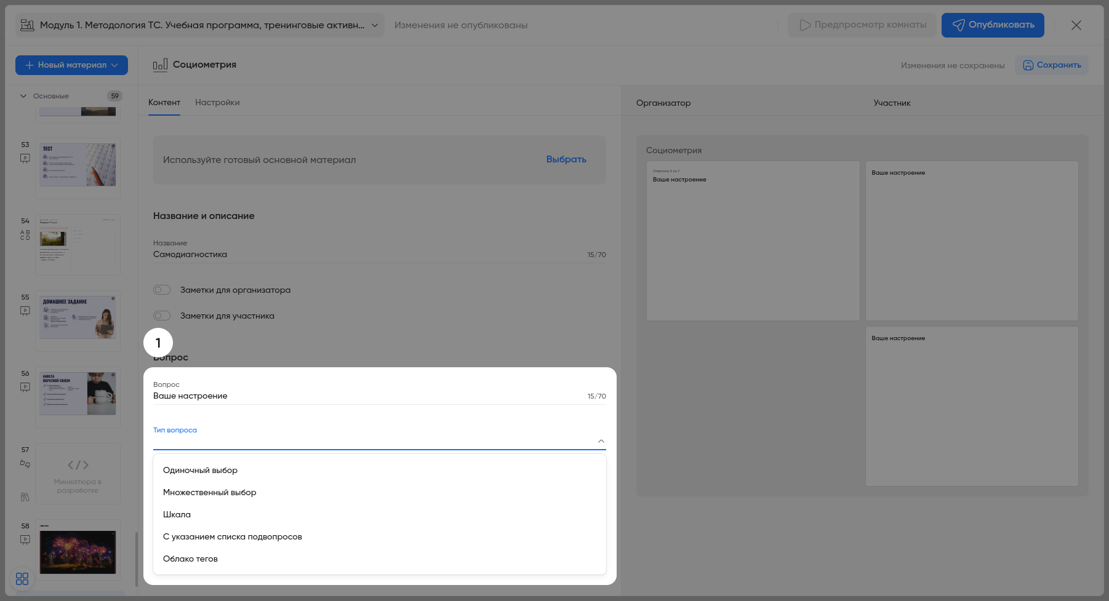Click the presentation icon beside slide 58
This screenshot has height=601, width=1109.
[25, 539]
